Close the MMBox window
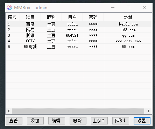Image resolution: width=155 pixels, height=129 pixels. click(x=145, y=7)
